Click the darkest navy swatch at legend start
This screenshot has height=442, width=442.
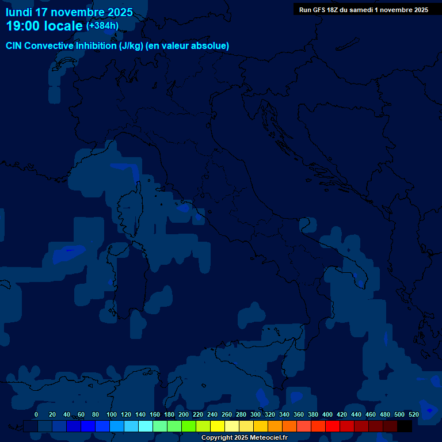(x=31, y=426)
